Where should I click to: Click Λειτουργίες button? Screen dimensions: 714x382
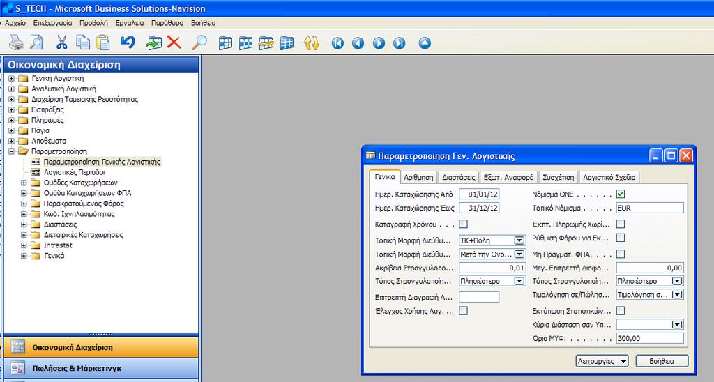(602, 361)
